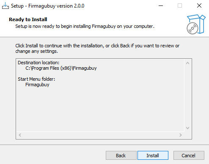209x164 pixels.
Task: Minimize the Setup window
Action: pyautogui.click(x=161, y=6)
